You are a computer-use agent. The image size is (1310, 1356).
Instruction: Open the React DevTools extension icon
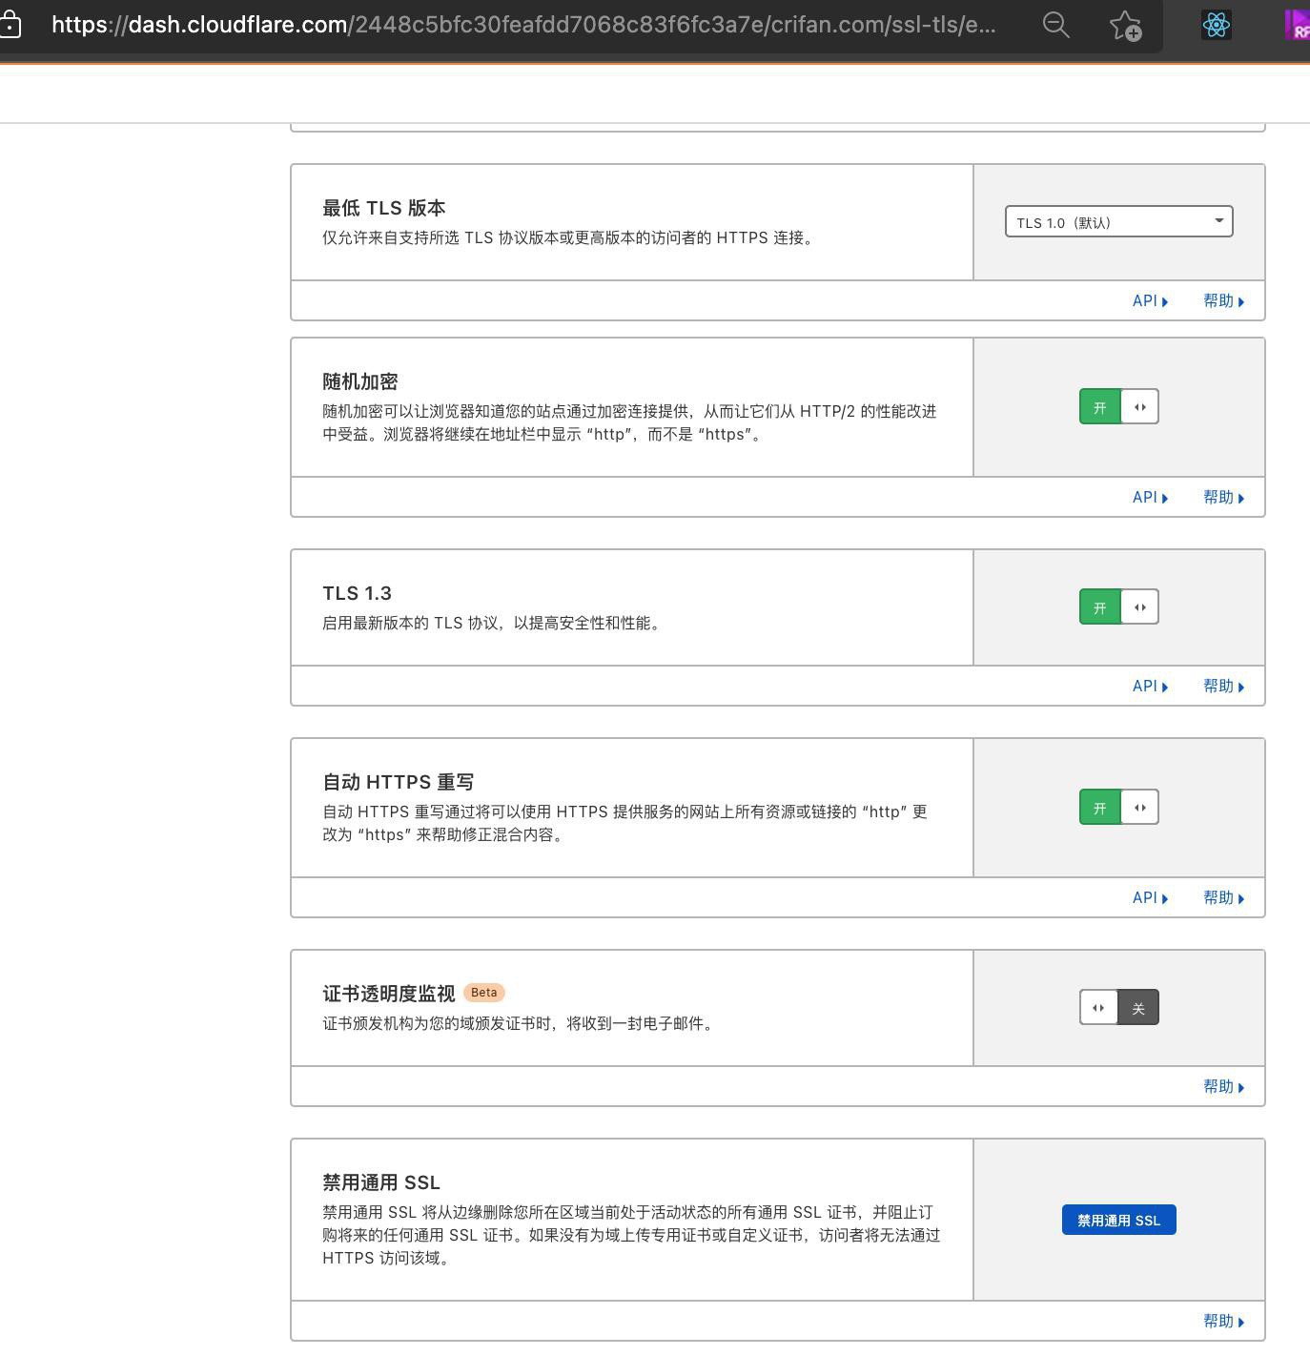[1216, 25]
